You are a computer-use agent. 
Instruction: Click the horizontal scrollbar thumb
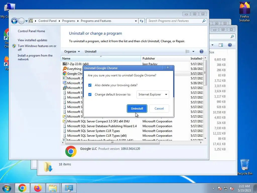coord(112,143)
